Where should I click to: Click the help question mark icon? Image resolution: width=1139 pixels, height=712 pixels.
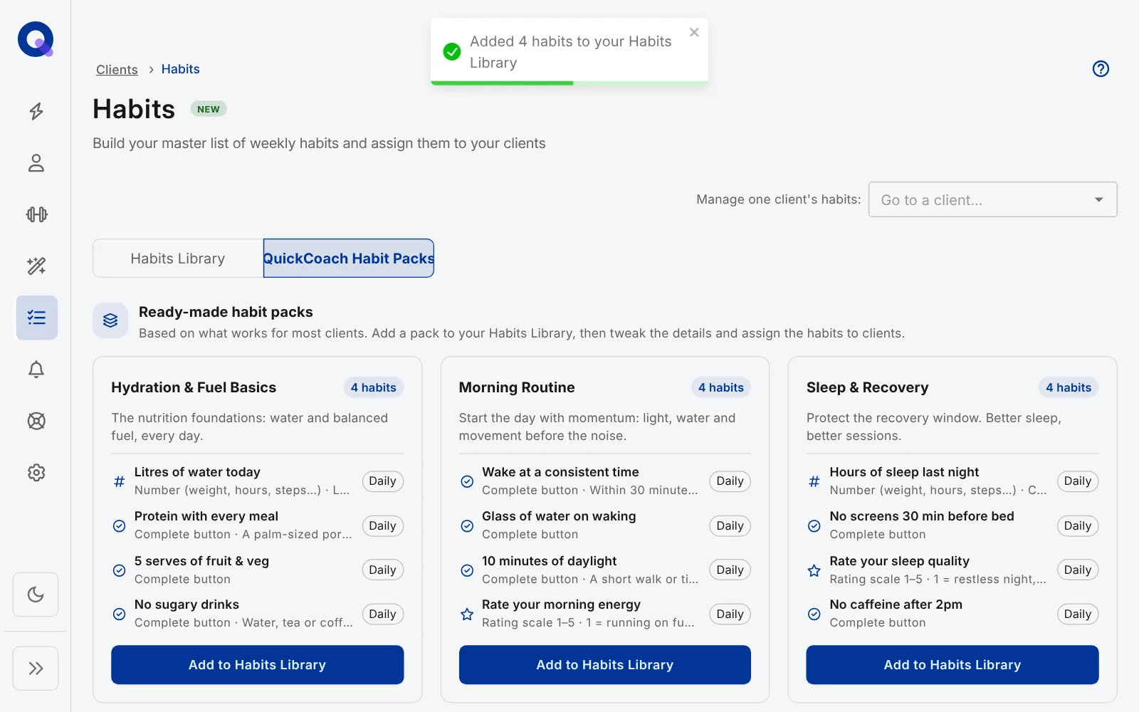1101,68
